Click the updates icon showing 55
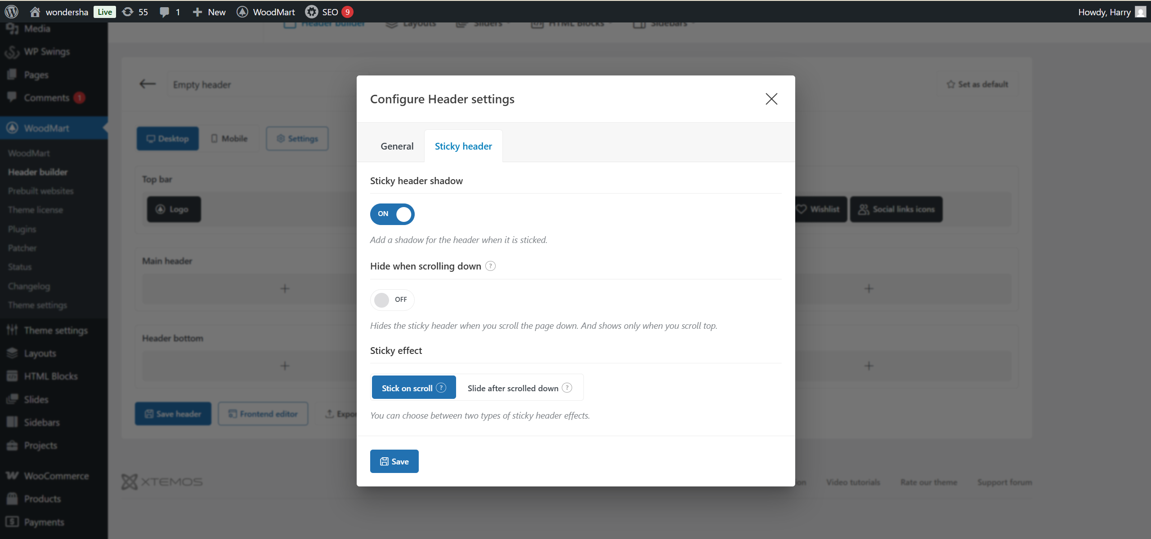1151x539 pixels. click(129, 12)
